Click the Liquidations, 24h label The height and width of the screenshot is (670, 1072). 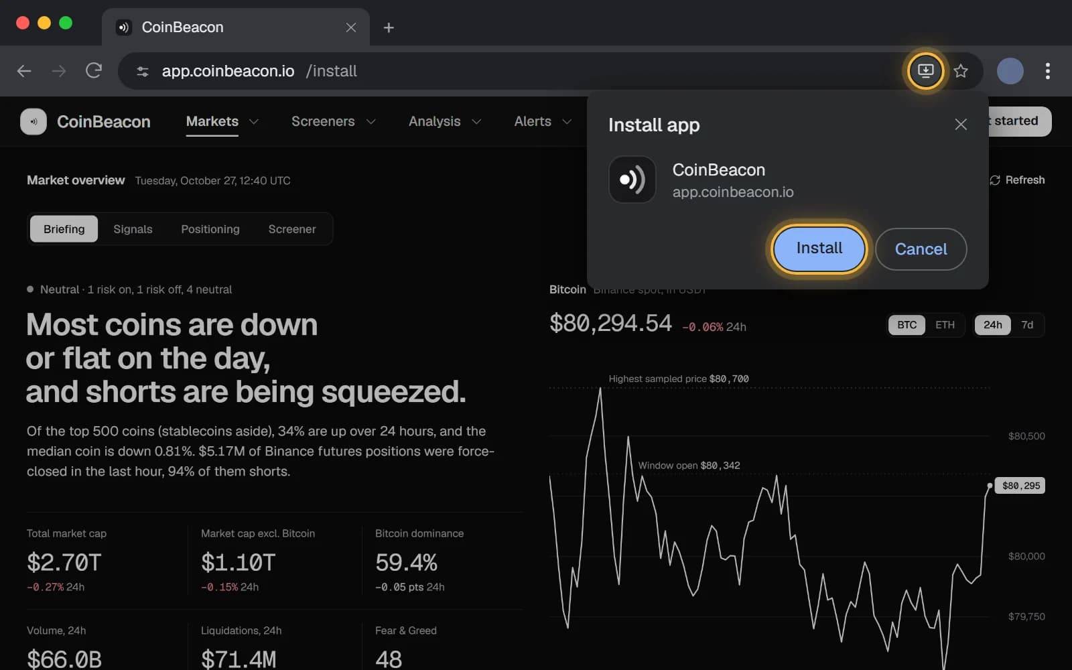point(241,630)
